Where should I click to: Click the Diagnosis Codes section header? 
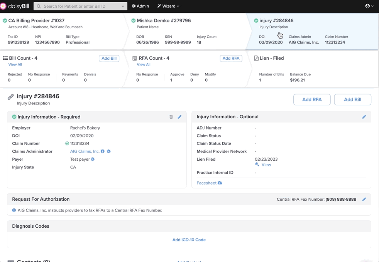pos(189,226)
